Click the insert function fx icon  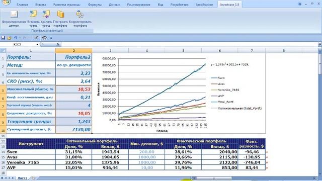tap(58, 44)
